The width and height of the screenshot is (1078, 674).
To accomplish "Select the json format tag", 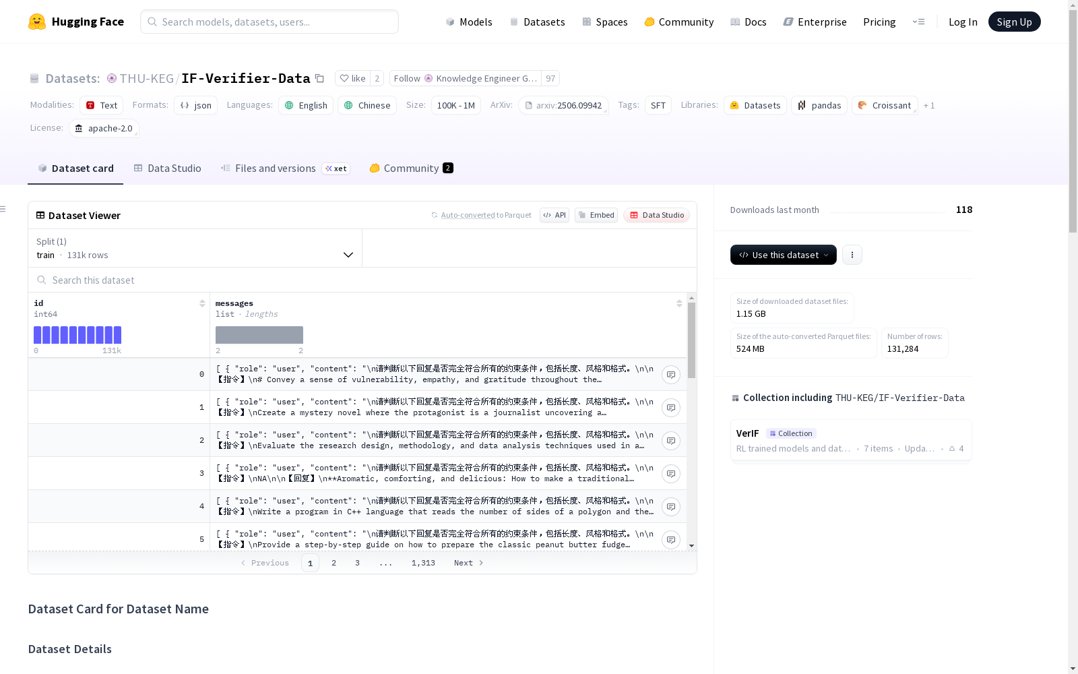I will [x=195, y=105].
